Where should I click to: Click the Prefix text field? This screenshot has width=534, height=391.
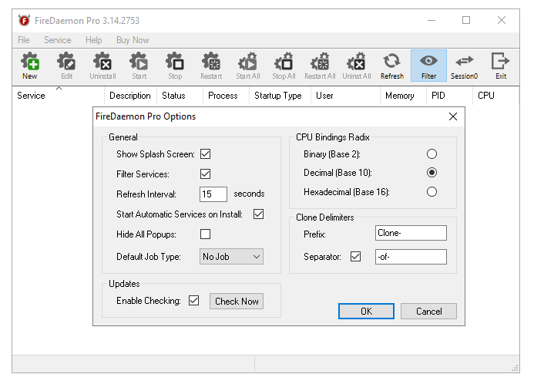pos(411,233)
